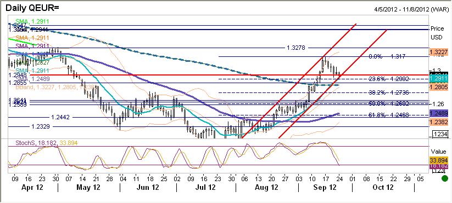
Task: Select the orange SMA, 1.2911 label
Action: [32, 38]
